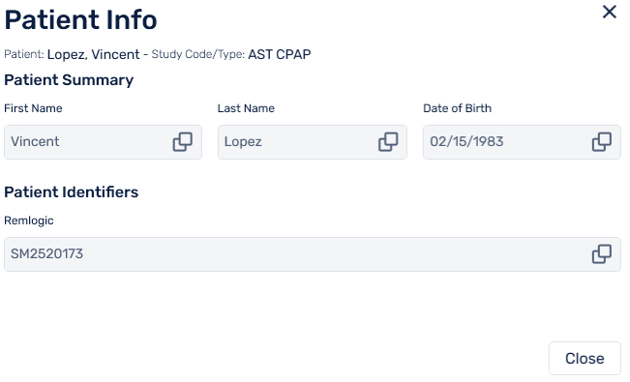This screenshot has height=382, width=630.
Task: Click the AST CPAP study code text
Action: tap(280, 54)
